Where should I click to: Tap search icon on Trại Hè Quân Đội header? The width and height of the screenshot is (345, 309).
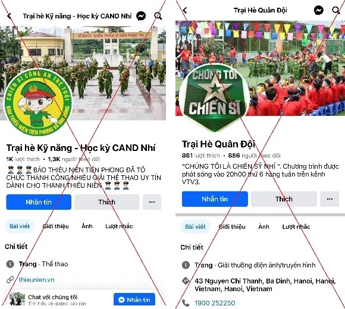335,10
